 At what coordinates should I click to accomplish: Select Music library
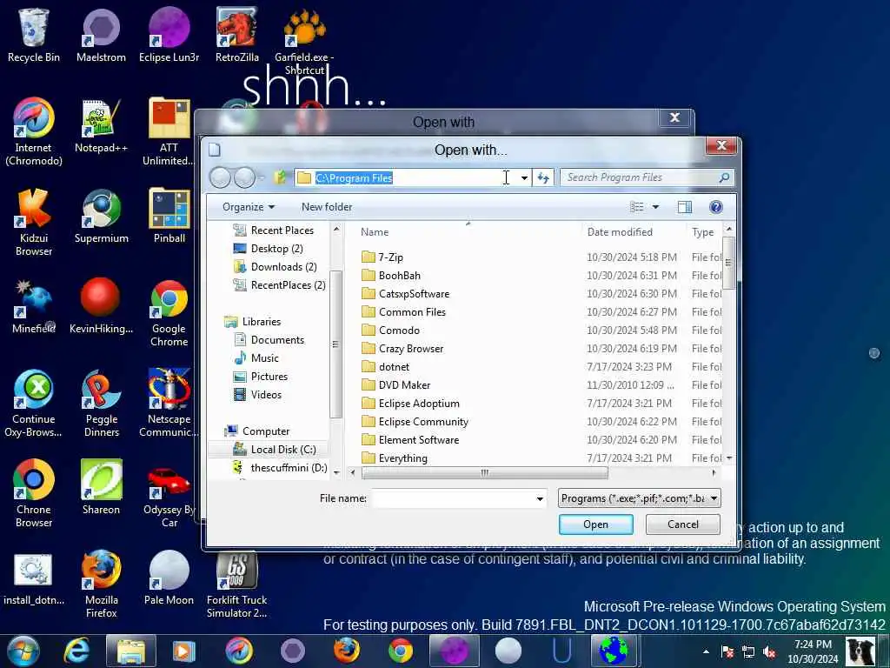[x=256, y=357]
